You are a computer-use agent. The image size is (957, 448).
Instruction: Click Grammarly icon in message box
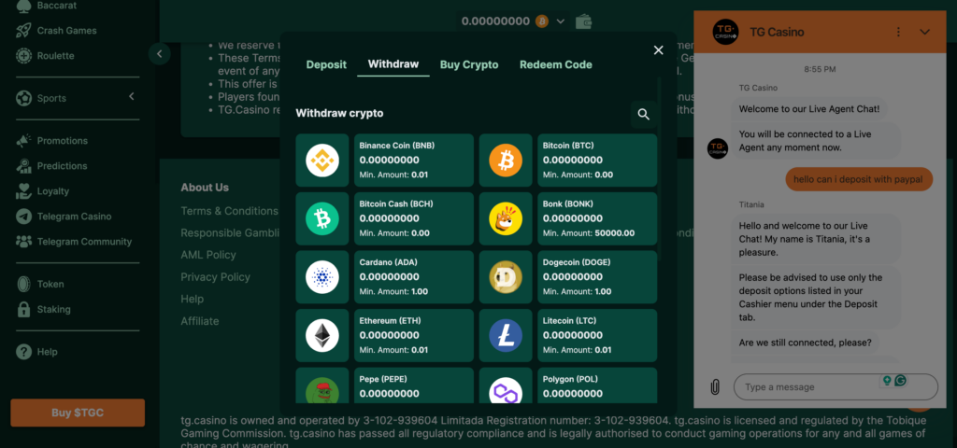point(900,381)
